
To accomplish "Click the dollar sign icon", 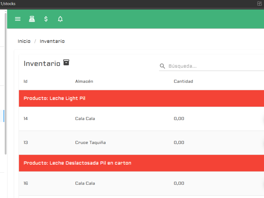I will click(46, 19).
